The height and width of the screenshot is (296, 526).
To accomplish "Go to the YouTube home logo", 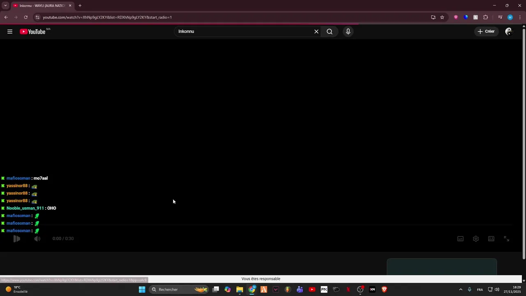I will [32, 32].
